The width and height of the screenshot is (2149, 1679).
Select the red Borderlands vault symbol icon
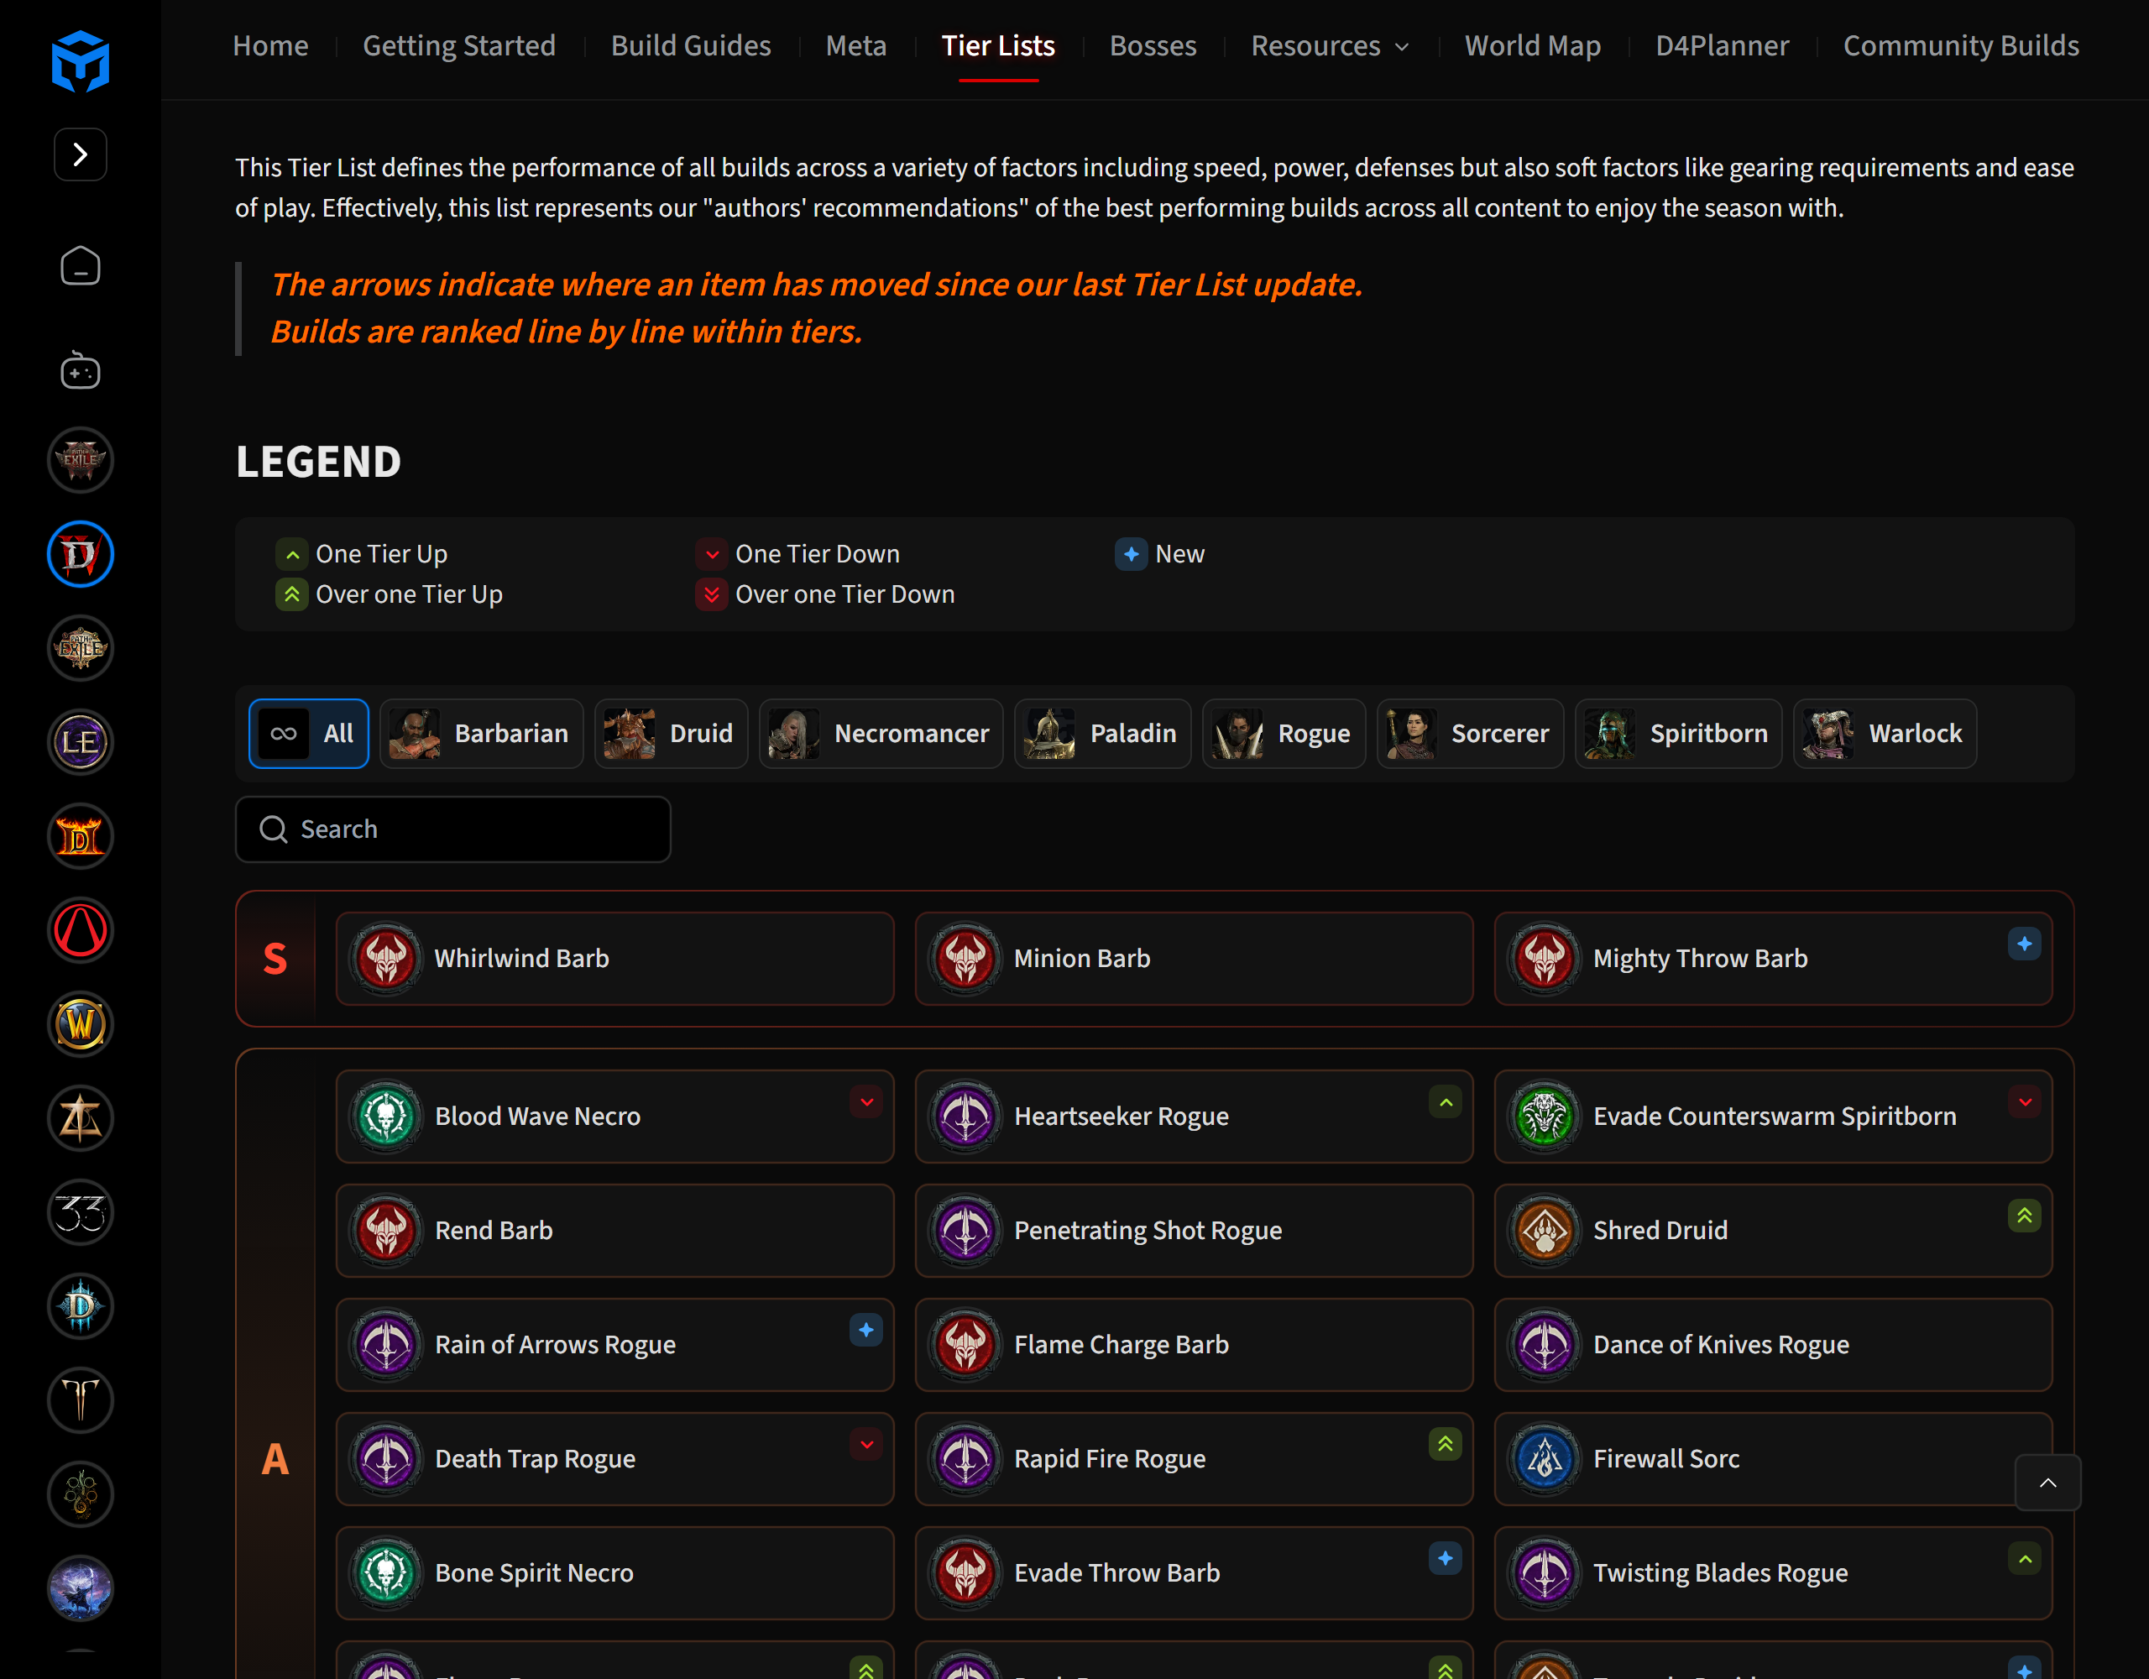(81, 930)
